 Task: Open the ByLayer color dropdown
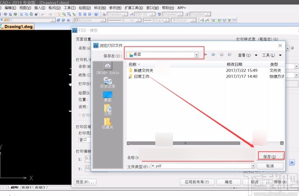[x=103, y=20]
